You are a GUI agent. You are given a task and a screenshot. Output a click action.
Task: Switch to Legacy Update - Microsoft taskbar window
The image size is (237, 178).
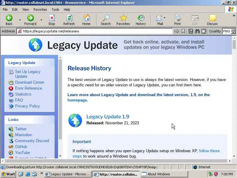[x=68, y=174]
